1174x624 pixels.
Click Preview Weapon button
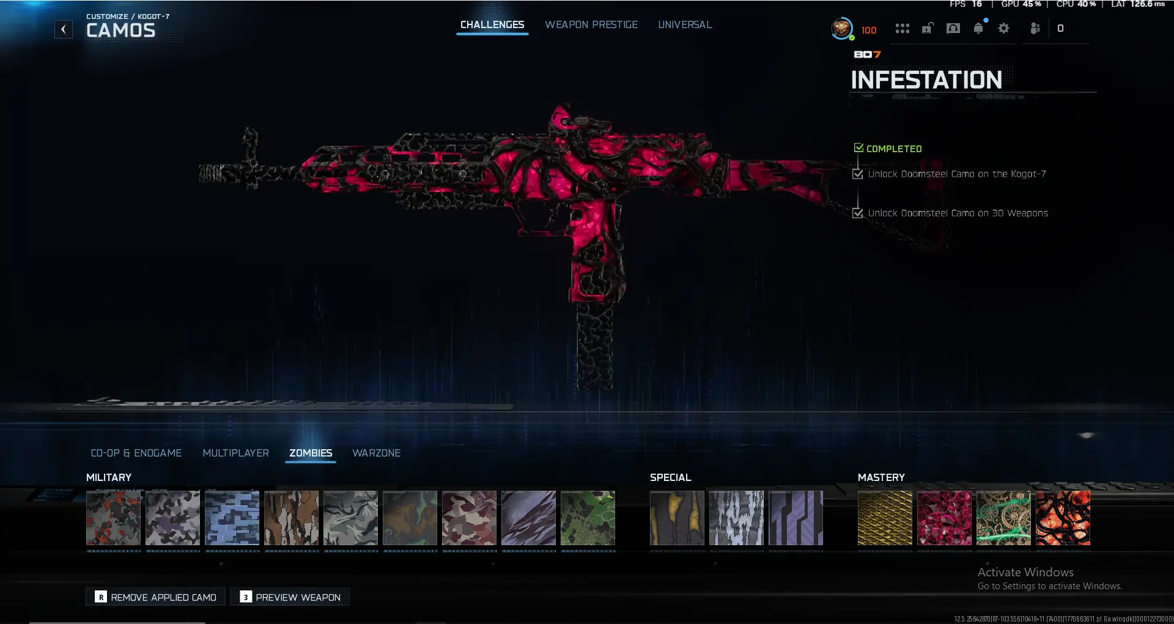tap(290, 597)
